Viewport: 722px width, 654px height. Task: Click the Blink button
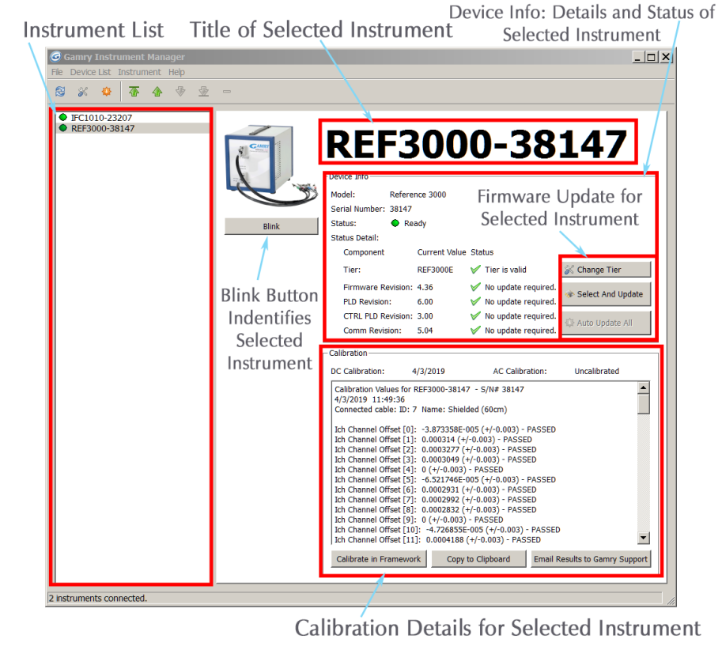click(271, 226)
